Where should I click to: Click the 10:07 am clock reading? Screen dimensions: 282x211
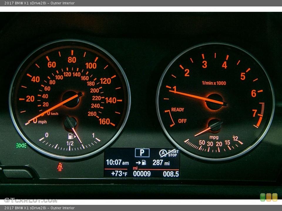(x=117, y=162)
